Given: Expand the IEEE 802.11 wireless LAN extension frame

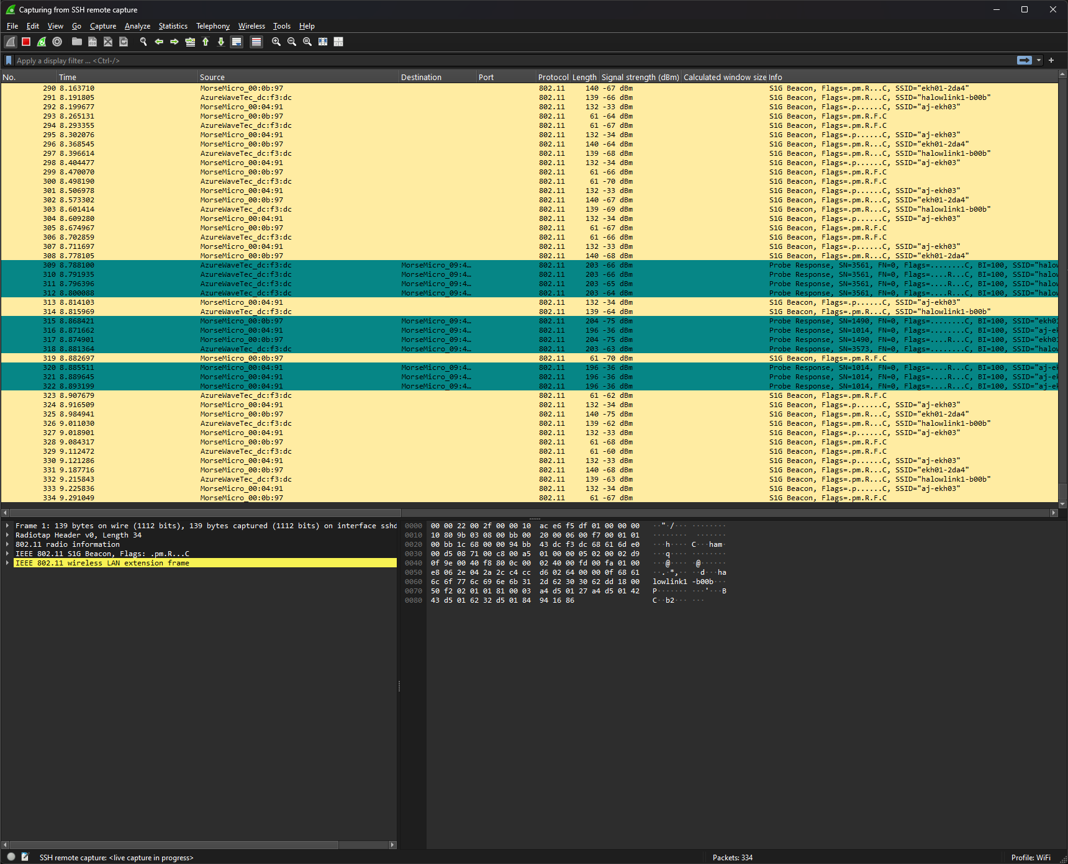Looking at the screenshot, I should pos(7,563).
